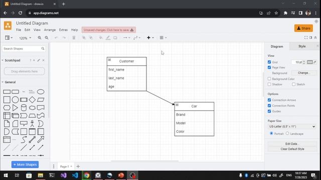Click the To Front toolbar icon
The image size is (321, 180).
pos(84,38)
